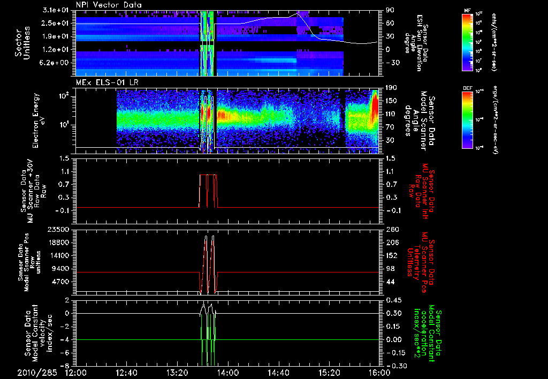Click the 44 telemetry tick label
The height and width of the screenshot is (379, 548).
tap(391, 282)
